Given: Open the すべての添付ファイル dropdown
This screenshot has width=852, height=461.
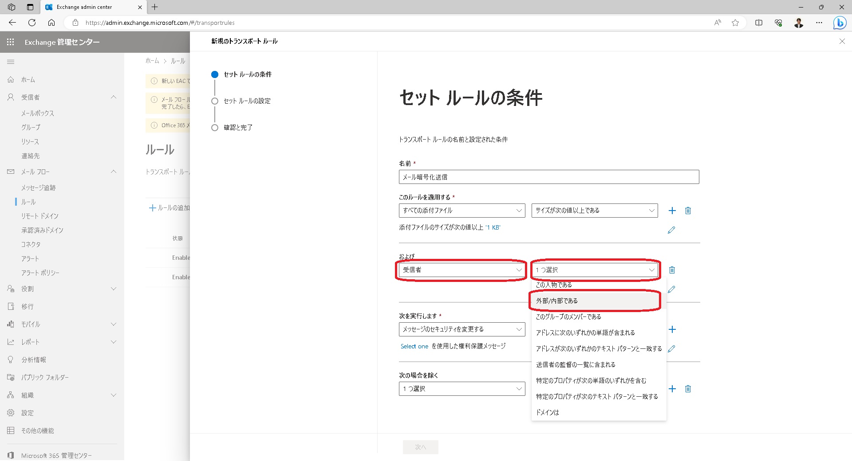Looking at the screenshot, I should tap(461, 210).
